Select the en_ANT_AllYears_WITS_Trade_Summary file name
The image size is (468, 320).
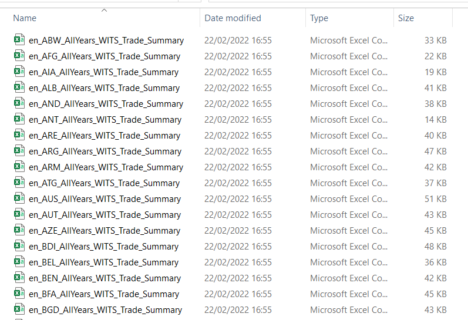tap(105, 120)
